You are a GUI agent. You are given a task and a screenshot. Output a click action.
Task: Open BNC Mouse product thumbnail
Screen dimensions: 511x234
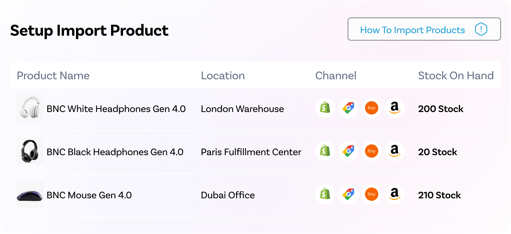pos(30,194)
